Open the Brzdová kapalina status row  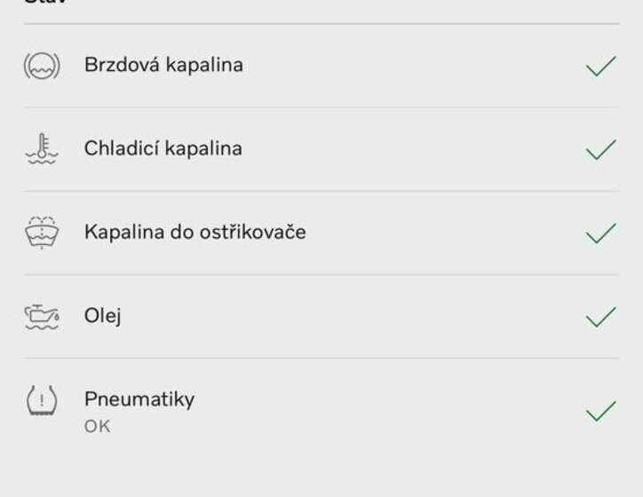321,66
